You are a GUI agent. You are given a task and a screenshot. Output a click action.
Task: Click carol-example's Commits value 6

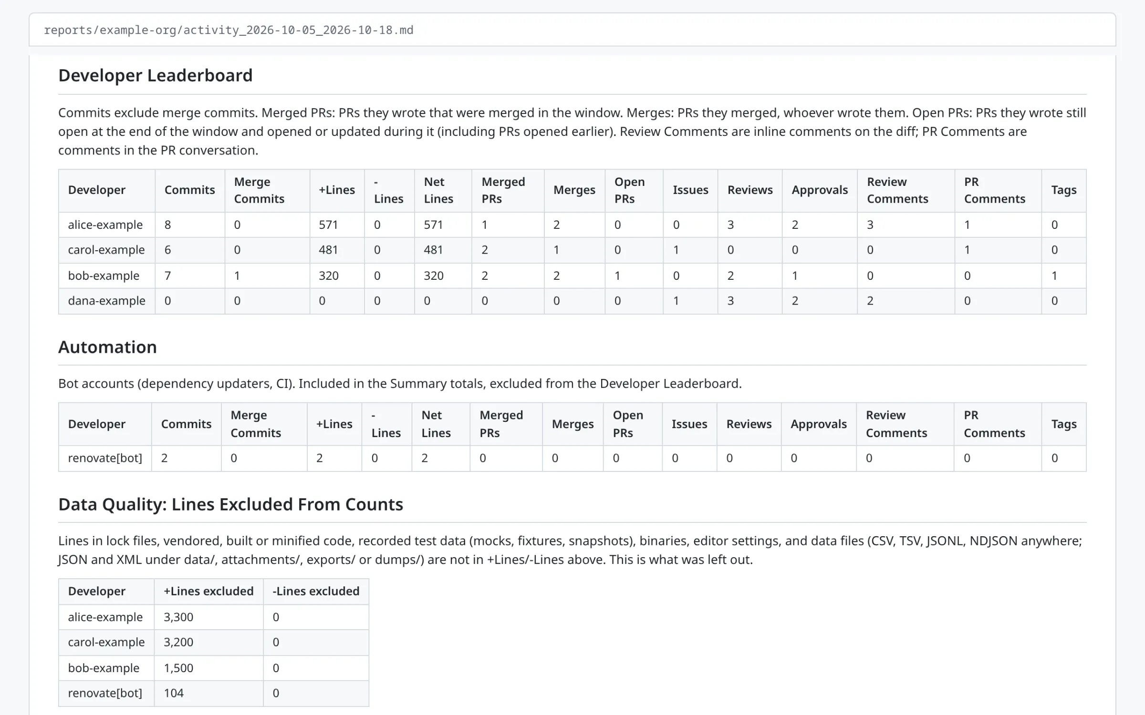[x=167, y=250]
